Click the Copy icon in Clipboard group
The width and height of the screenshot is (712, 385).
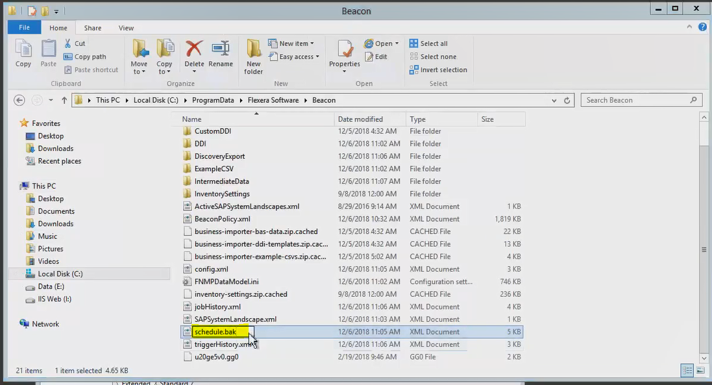23,49
